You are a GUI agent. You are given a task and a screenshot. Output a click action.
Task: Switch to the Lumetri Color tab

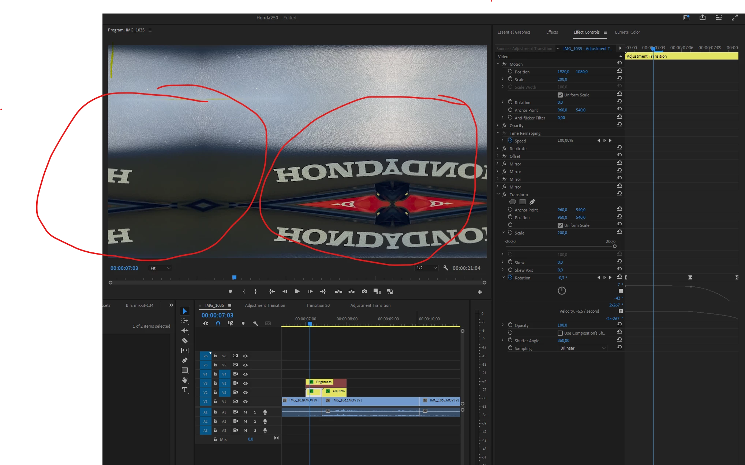[627, 32]
